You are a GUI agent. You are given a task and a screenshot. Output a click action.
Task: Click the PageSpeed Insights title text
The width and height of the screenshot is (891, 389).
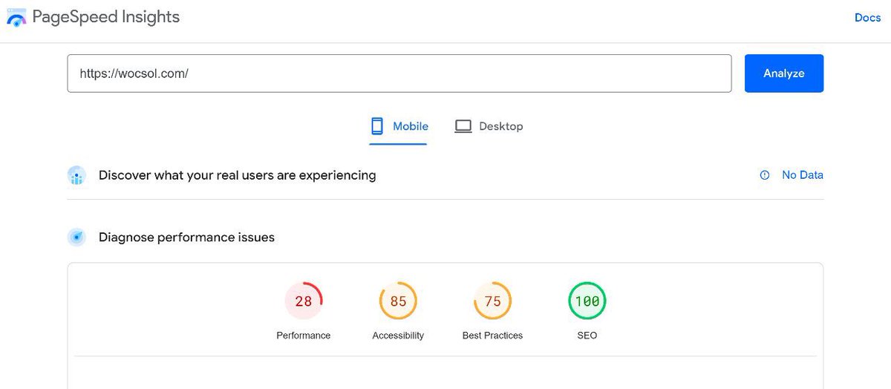pyautogui.click(x=106, y=17)
